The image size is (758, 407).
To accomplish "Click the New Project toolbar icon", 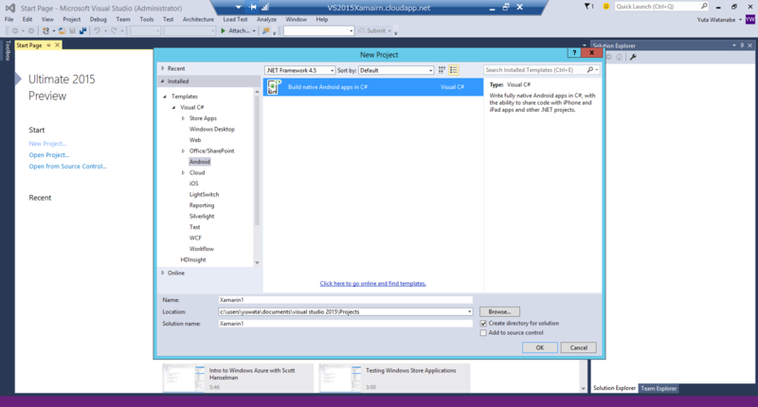I will 45,30.
